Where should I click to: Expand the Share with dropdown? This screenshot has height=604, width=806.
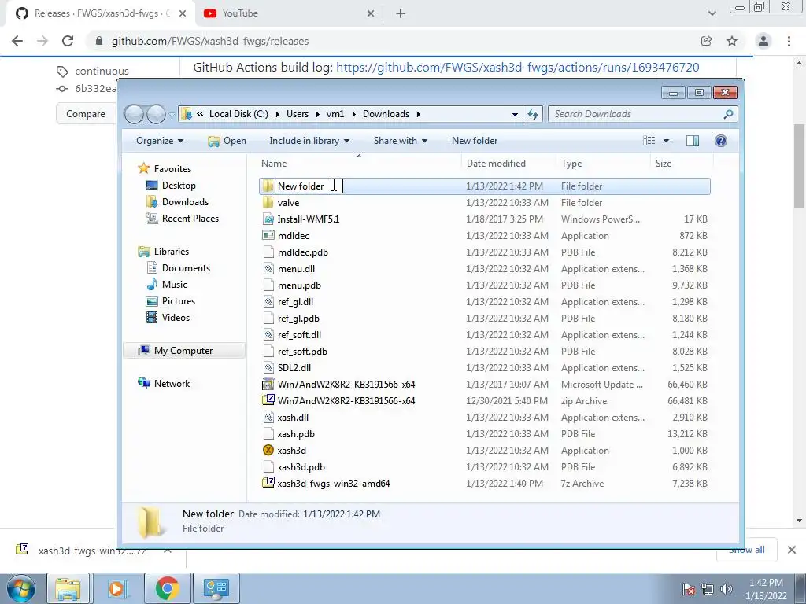[x=401, y=141]
